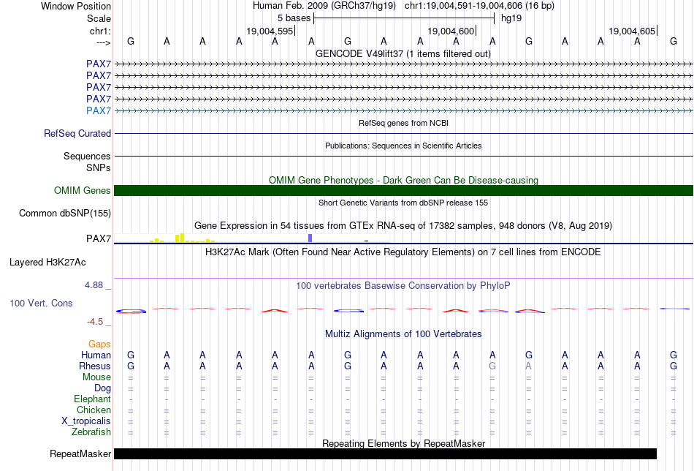The width and height of the screenshot is (694, 471).
Task: Open Multiz Alignments of 100 Vertebrates title
Action: coord(403,334)
